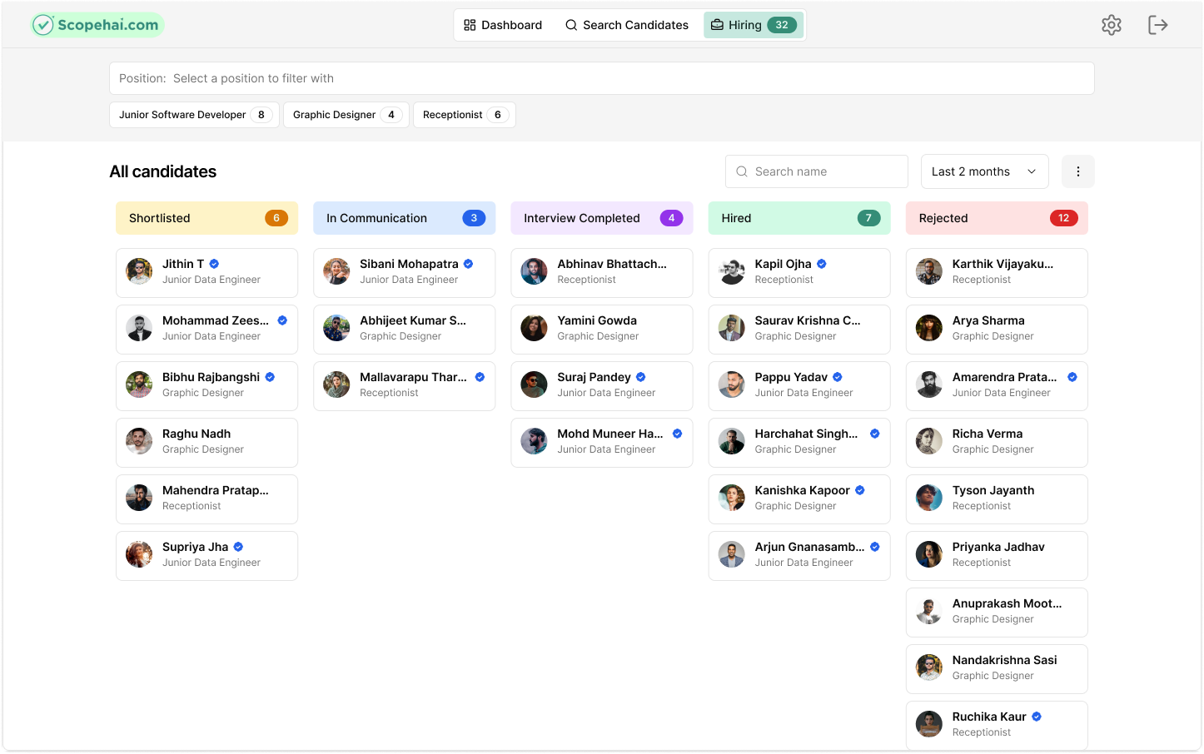Image resolution: width=1204 pixels, height=754 pixels.
Task: Open the Position filter select box
Action: click(x=601, y=78)
